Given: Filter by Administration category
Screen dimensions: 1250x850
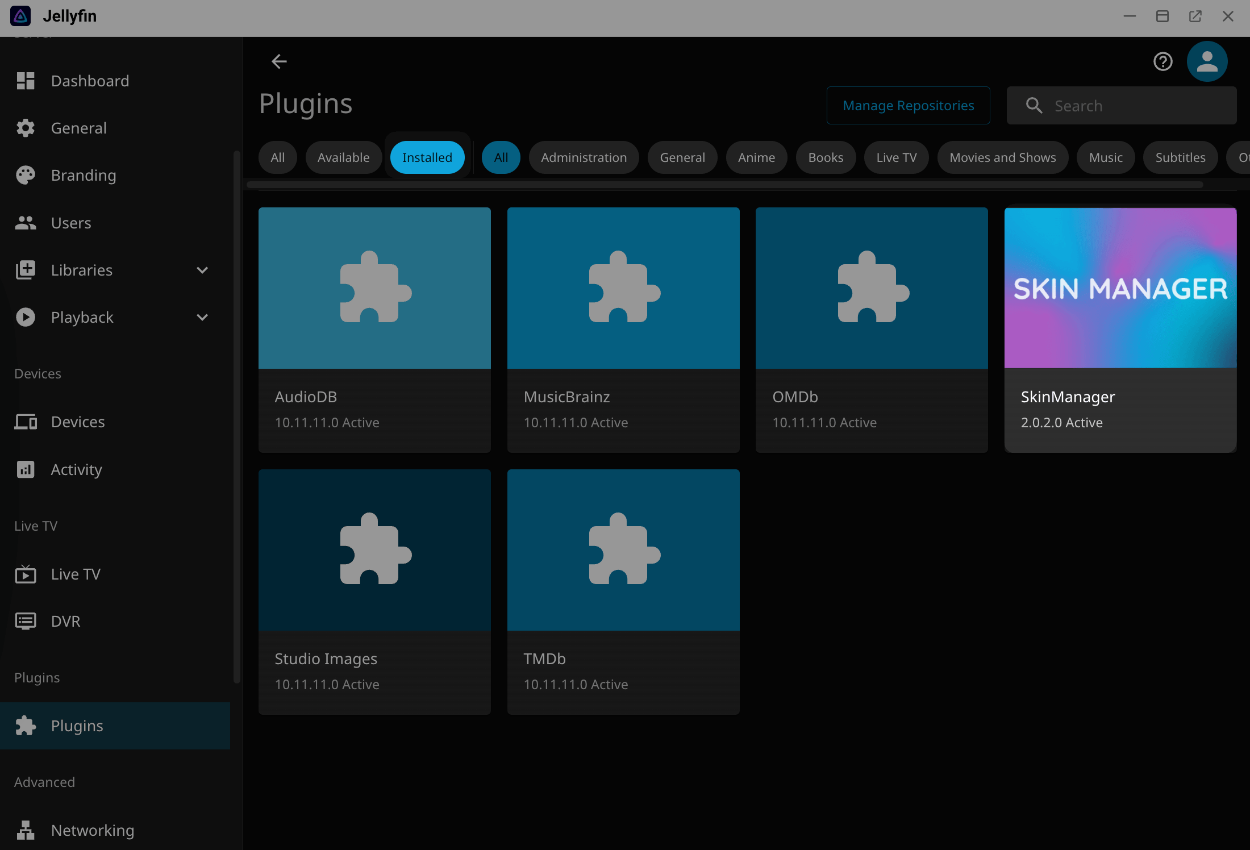Looking at the screenshot, I should click(584, 157).
